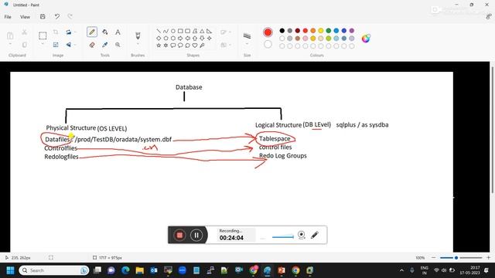Click the Redo arrow icon
This screenshot has width=495, height=278.
click(x=70, y=17)
